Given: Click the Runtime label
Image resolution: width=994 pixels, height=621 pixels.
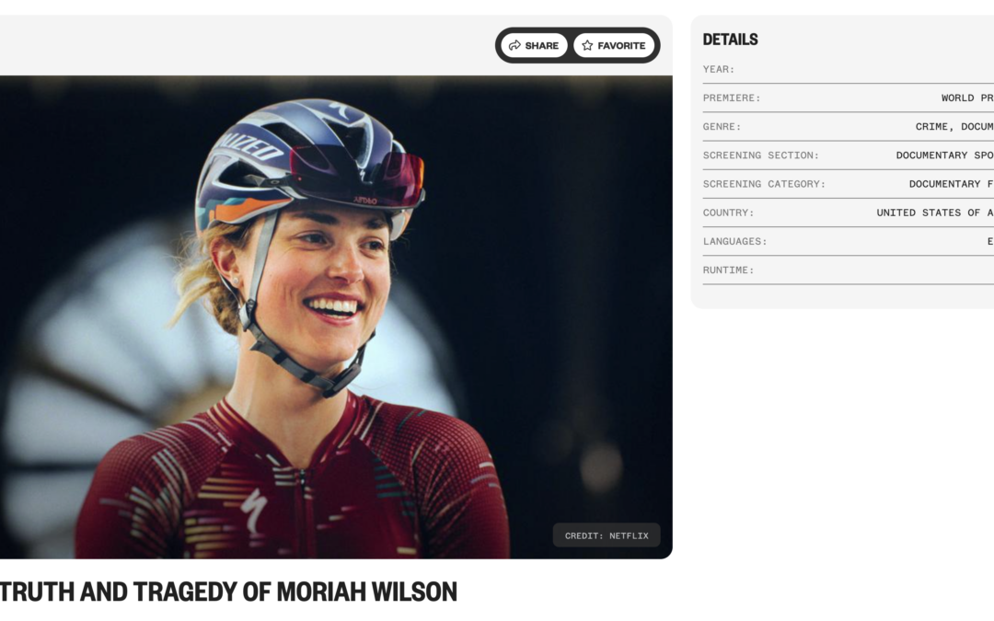Looking at the screenshot, I should coord(728,270).
